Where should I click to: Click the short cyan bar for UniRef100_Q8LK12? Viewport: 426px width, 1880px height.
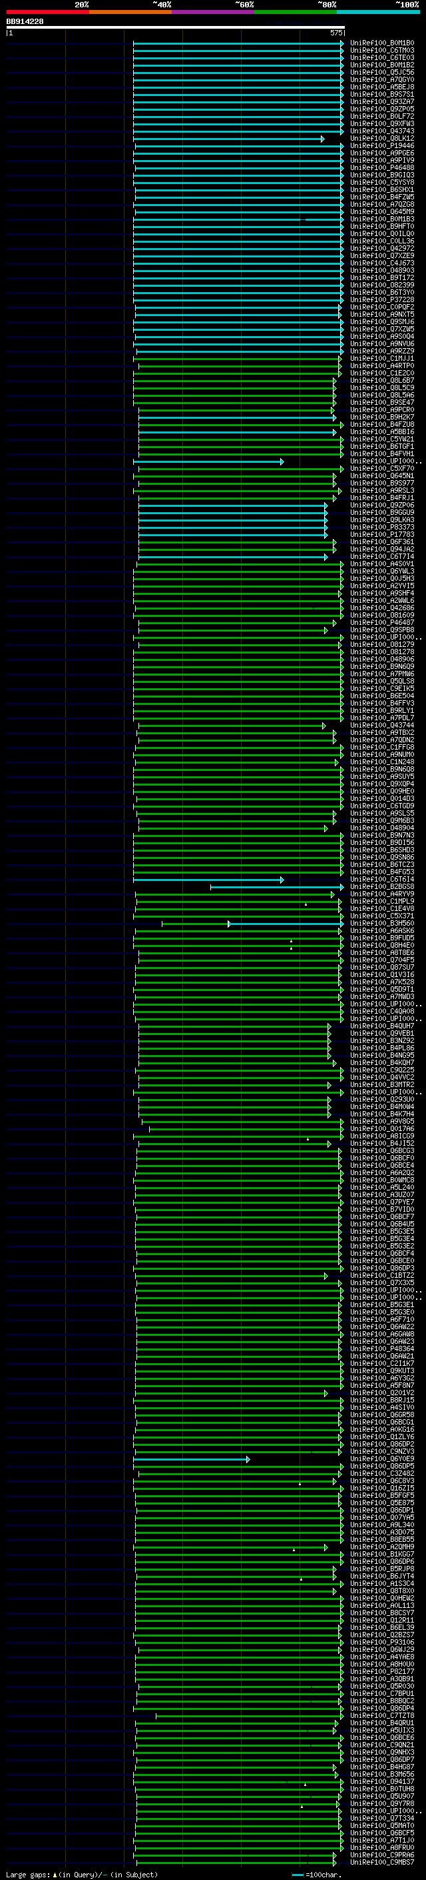point(229,139)
